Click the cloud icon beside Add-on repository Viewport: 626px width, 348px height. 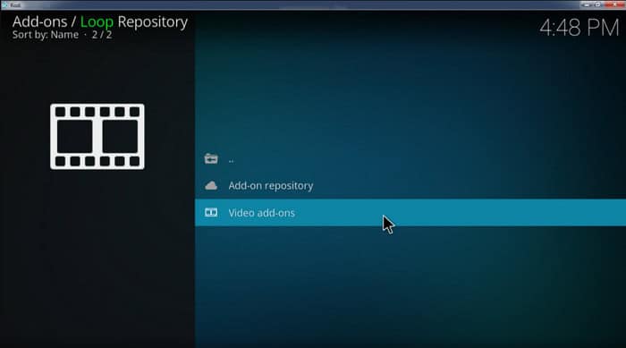point(211,185)
